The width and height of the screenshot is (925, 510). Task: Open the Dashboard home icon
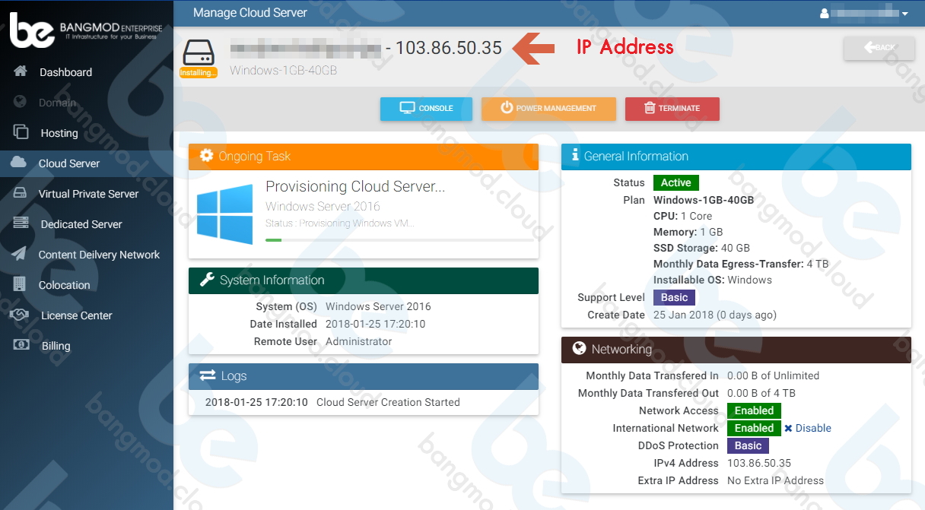tap(21, 71)
